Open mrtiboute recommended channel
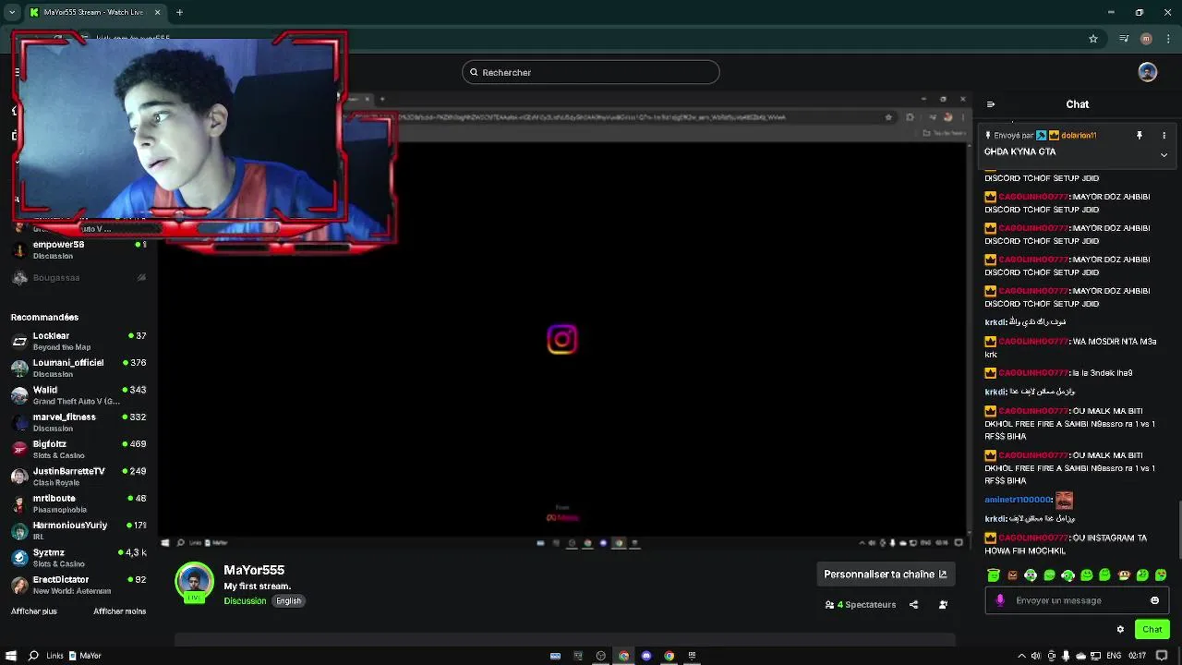Viewport: 1182px width, 665px height. click(x=78, y=503)
